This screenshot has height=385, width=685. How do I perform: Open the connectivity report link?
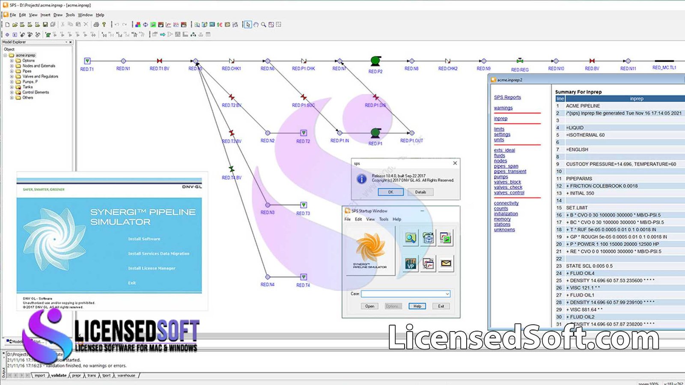506,203
